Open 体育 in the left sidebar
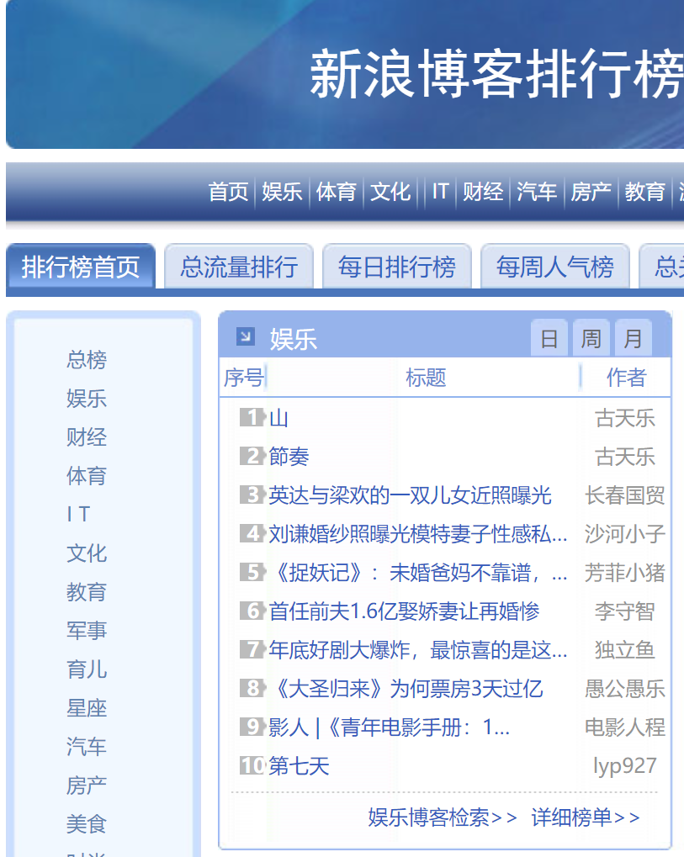 pyautogui.click(x=87, y=475)
